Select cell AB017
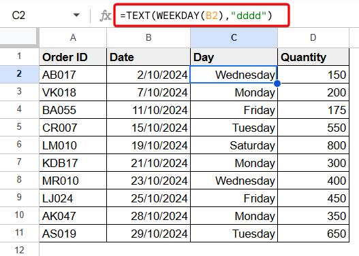 point(73,75)
